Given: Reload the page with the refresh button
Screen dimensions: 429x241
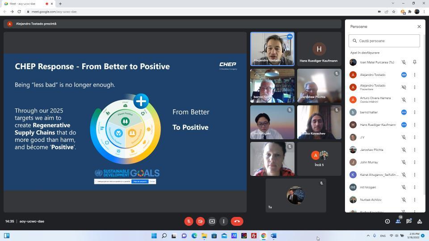Looking at the screenshot, I should point(19,12).
